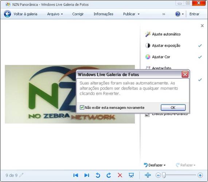Open the Informações pane
The height and width of the screenshot is (182, 208).
[x=103, y=14]
